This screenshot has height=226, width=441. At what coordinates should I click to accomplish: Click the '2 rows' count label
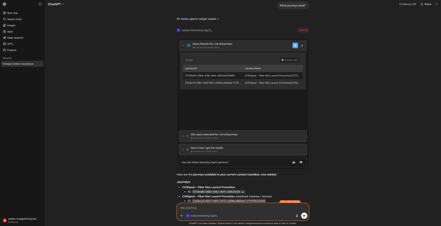[189, 60]
